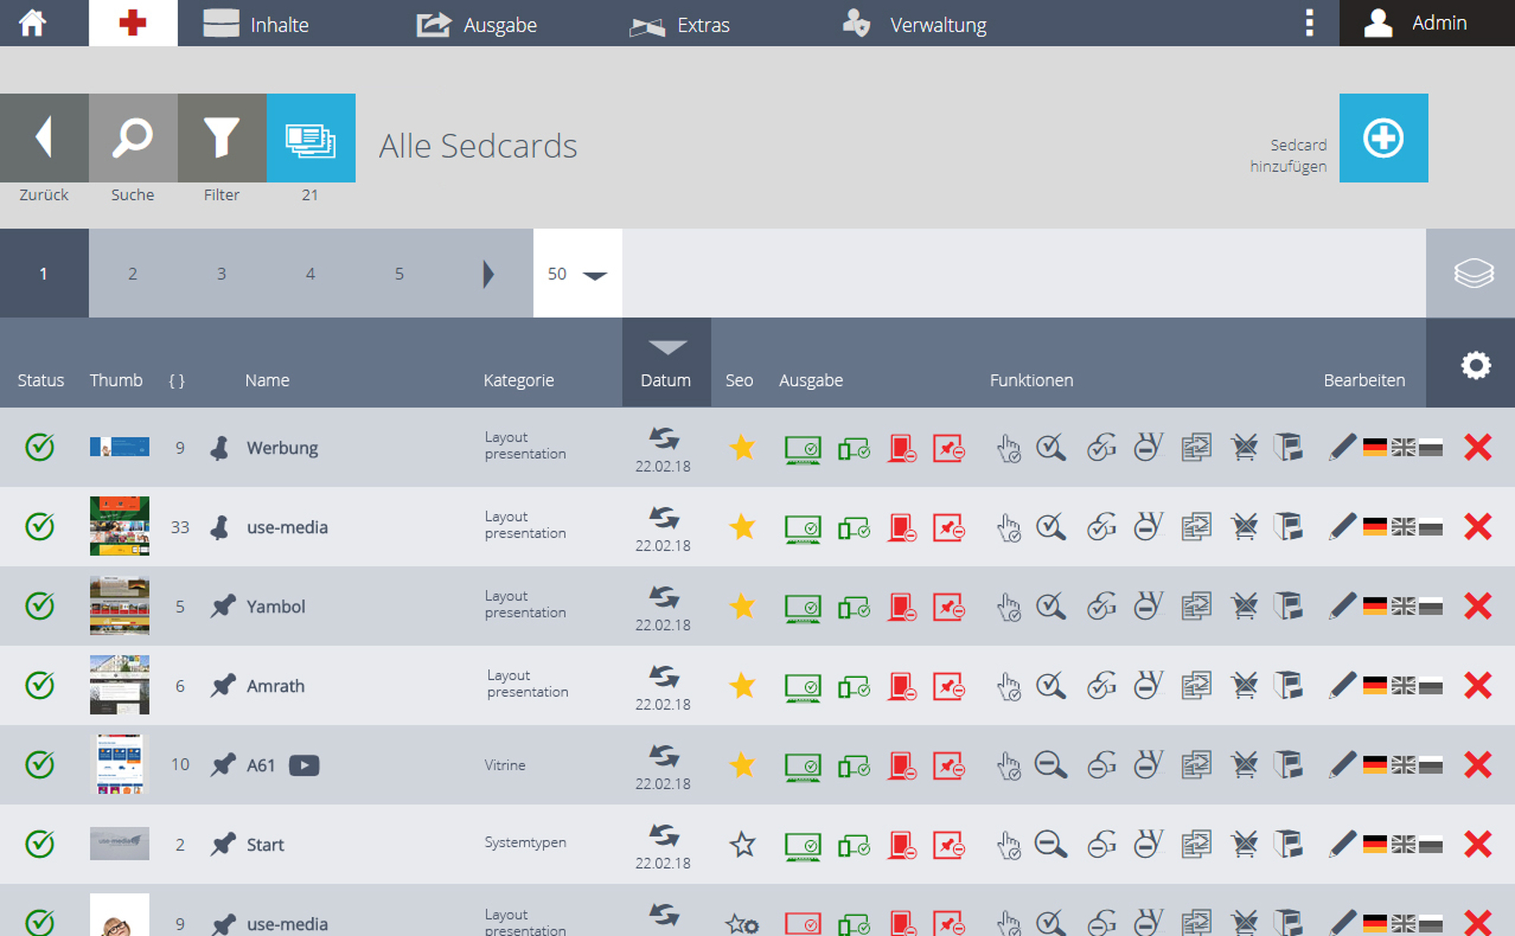Expand the 50 items-per-page dropdown
1515x936 pixels.
[x=578, y=273]
